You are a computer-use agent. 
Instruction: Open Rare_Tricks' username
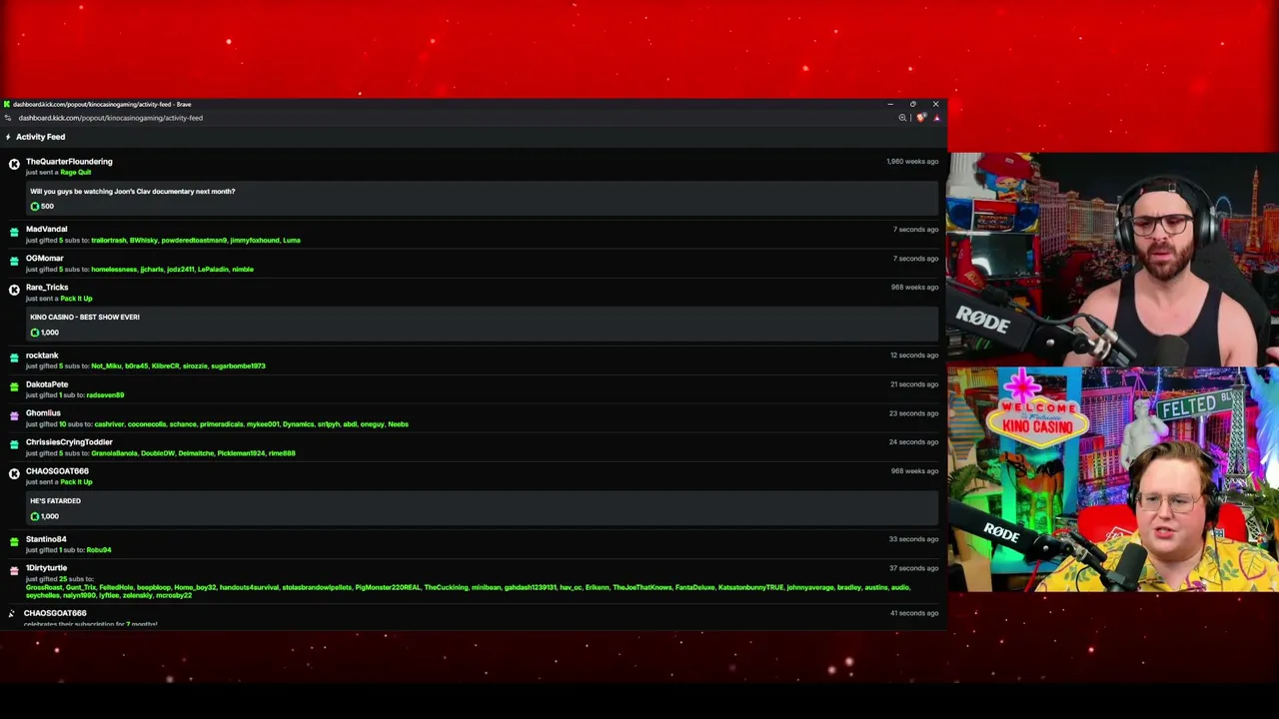click(x=47, y=288)
